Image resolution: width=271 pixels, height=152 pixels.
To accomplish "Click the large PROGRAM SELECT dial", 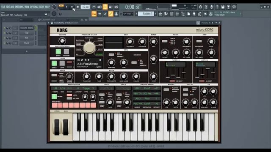I will tap(89, 48).
